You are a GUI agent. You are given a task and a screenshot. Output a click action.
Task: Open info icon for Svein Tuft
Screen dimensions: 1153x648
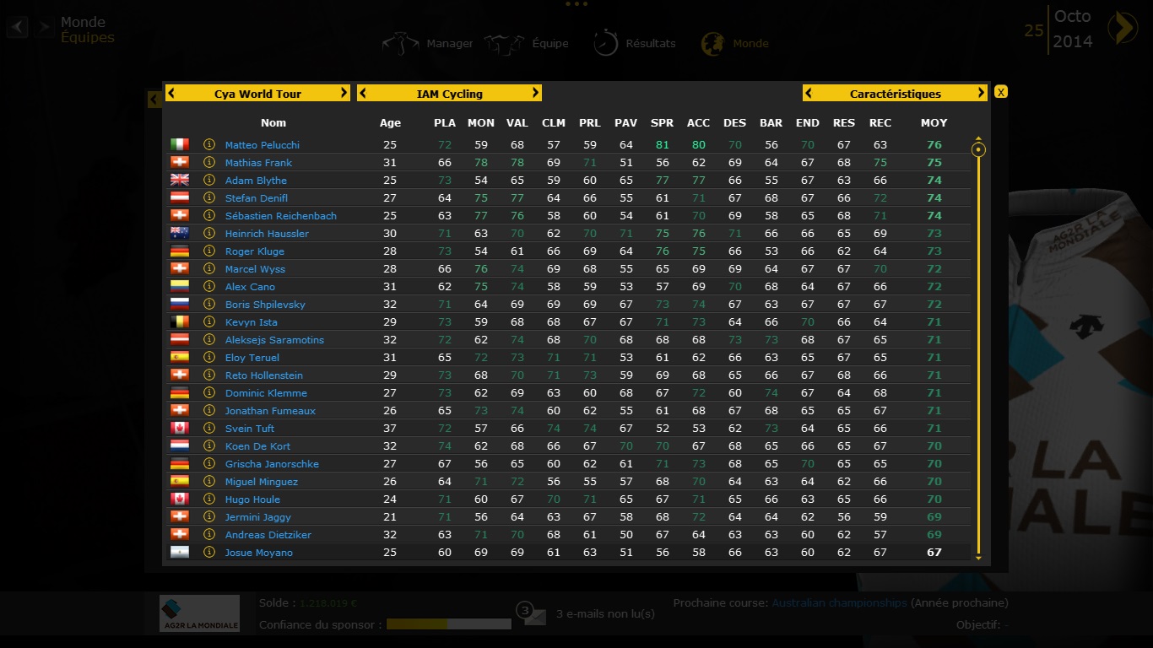[x=209, y=428]
